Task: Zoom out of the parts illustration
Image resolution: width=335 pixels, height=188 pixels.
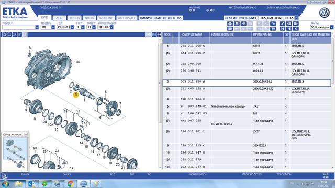Action: 9,34
